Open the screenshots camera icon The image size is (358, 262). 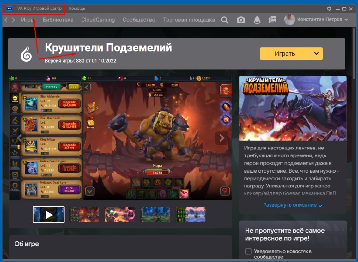[x=241, y=20]
